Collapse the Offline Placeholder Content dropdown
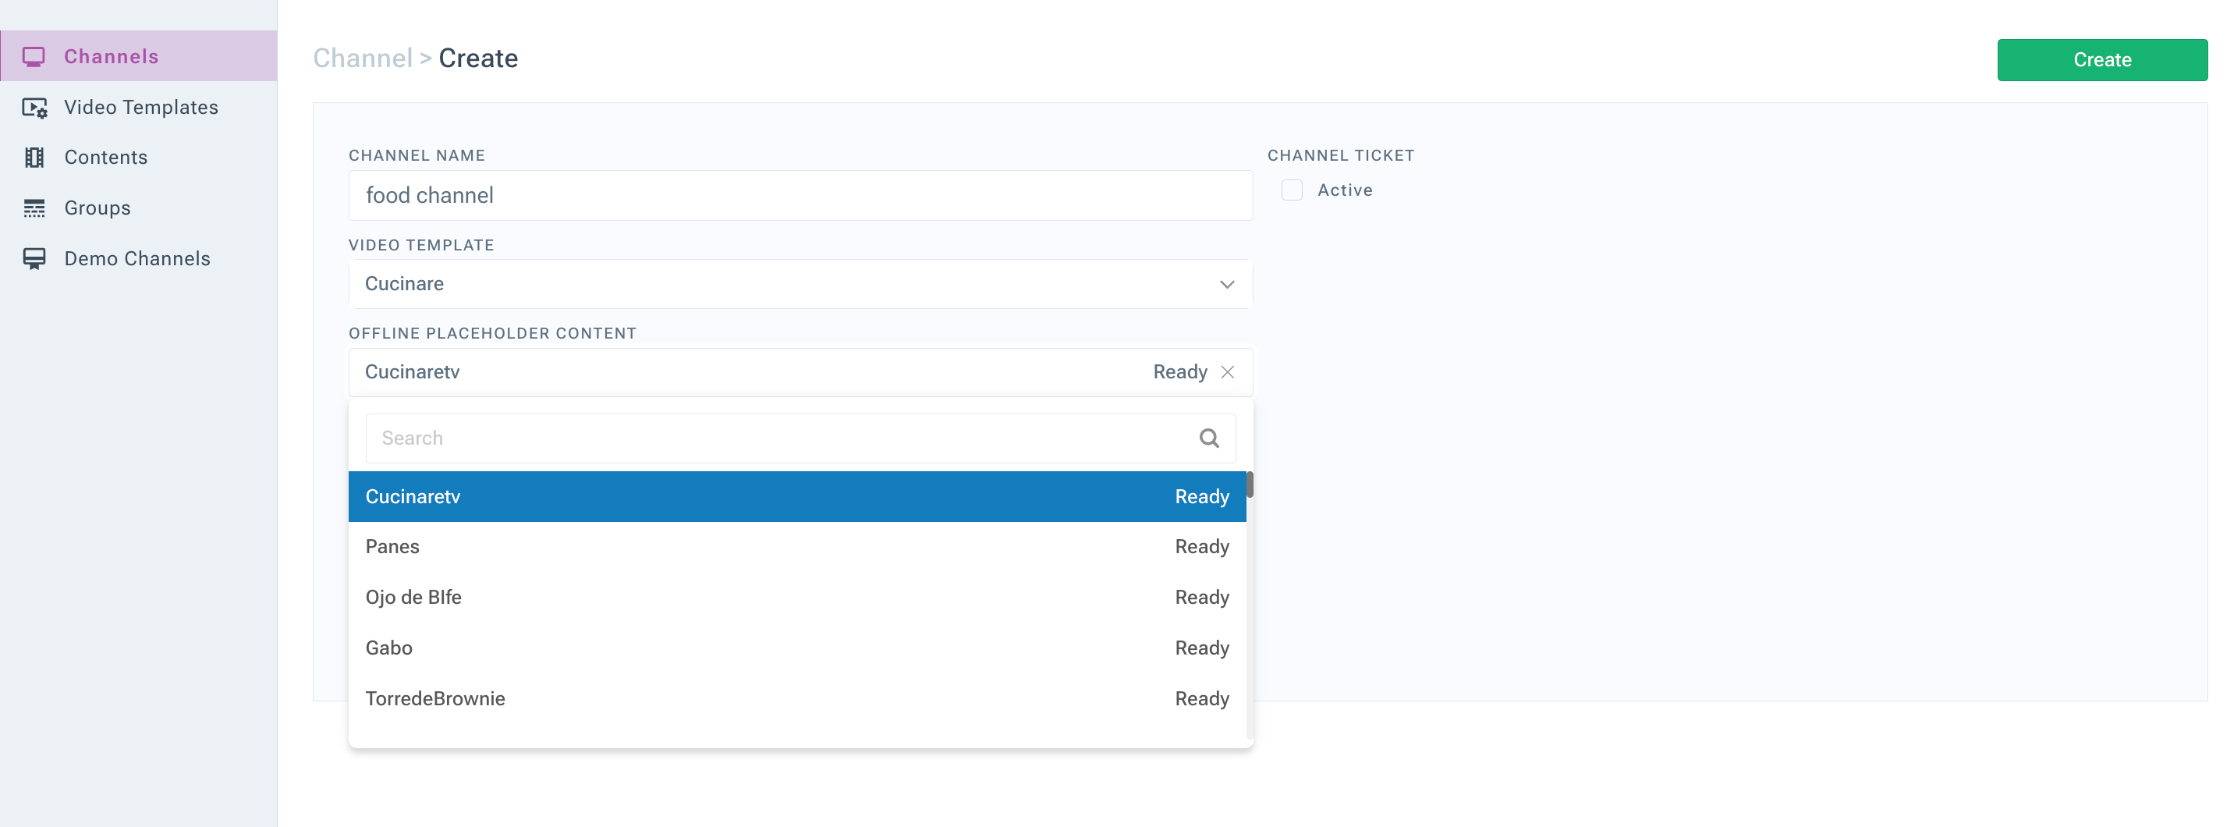 pyautogui.click(x=751, y=372)
